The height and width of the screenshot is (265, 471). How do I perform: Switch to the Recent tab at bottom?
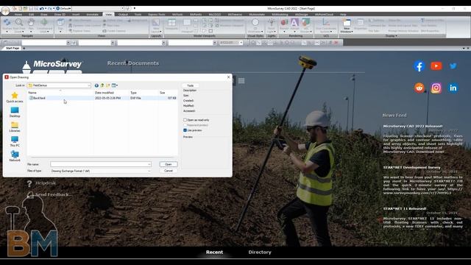pos(214,252)
